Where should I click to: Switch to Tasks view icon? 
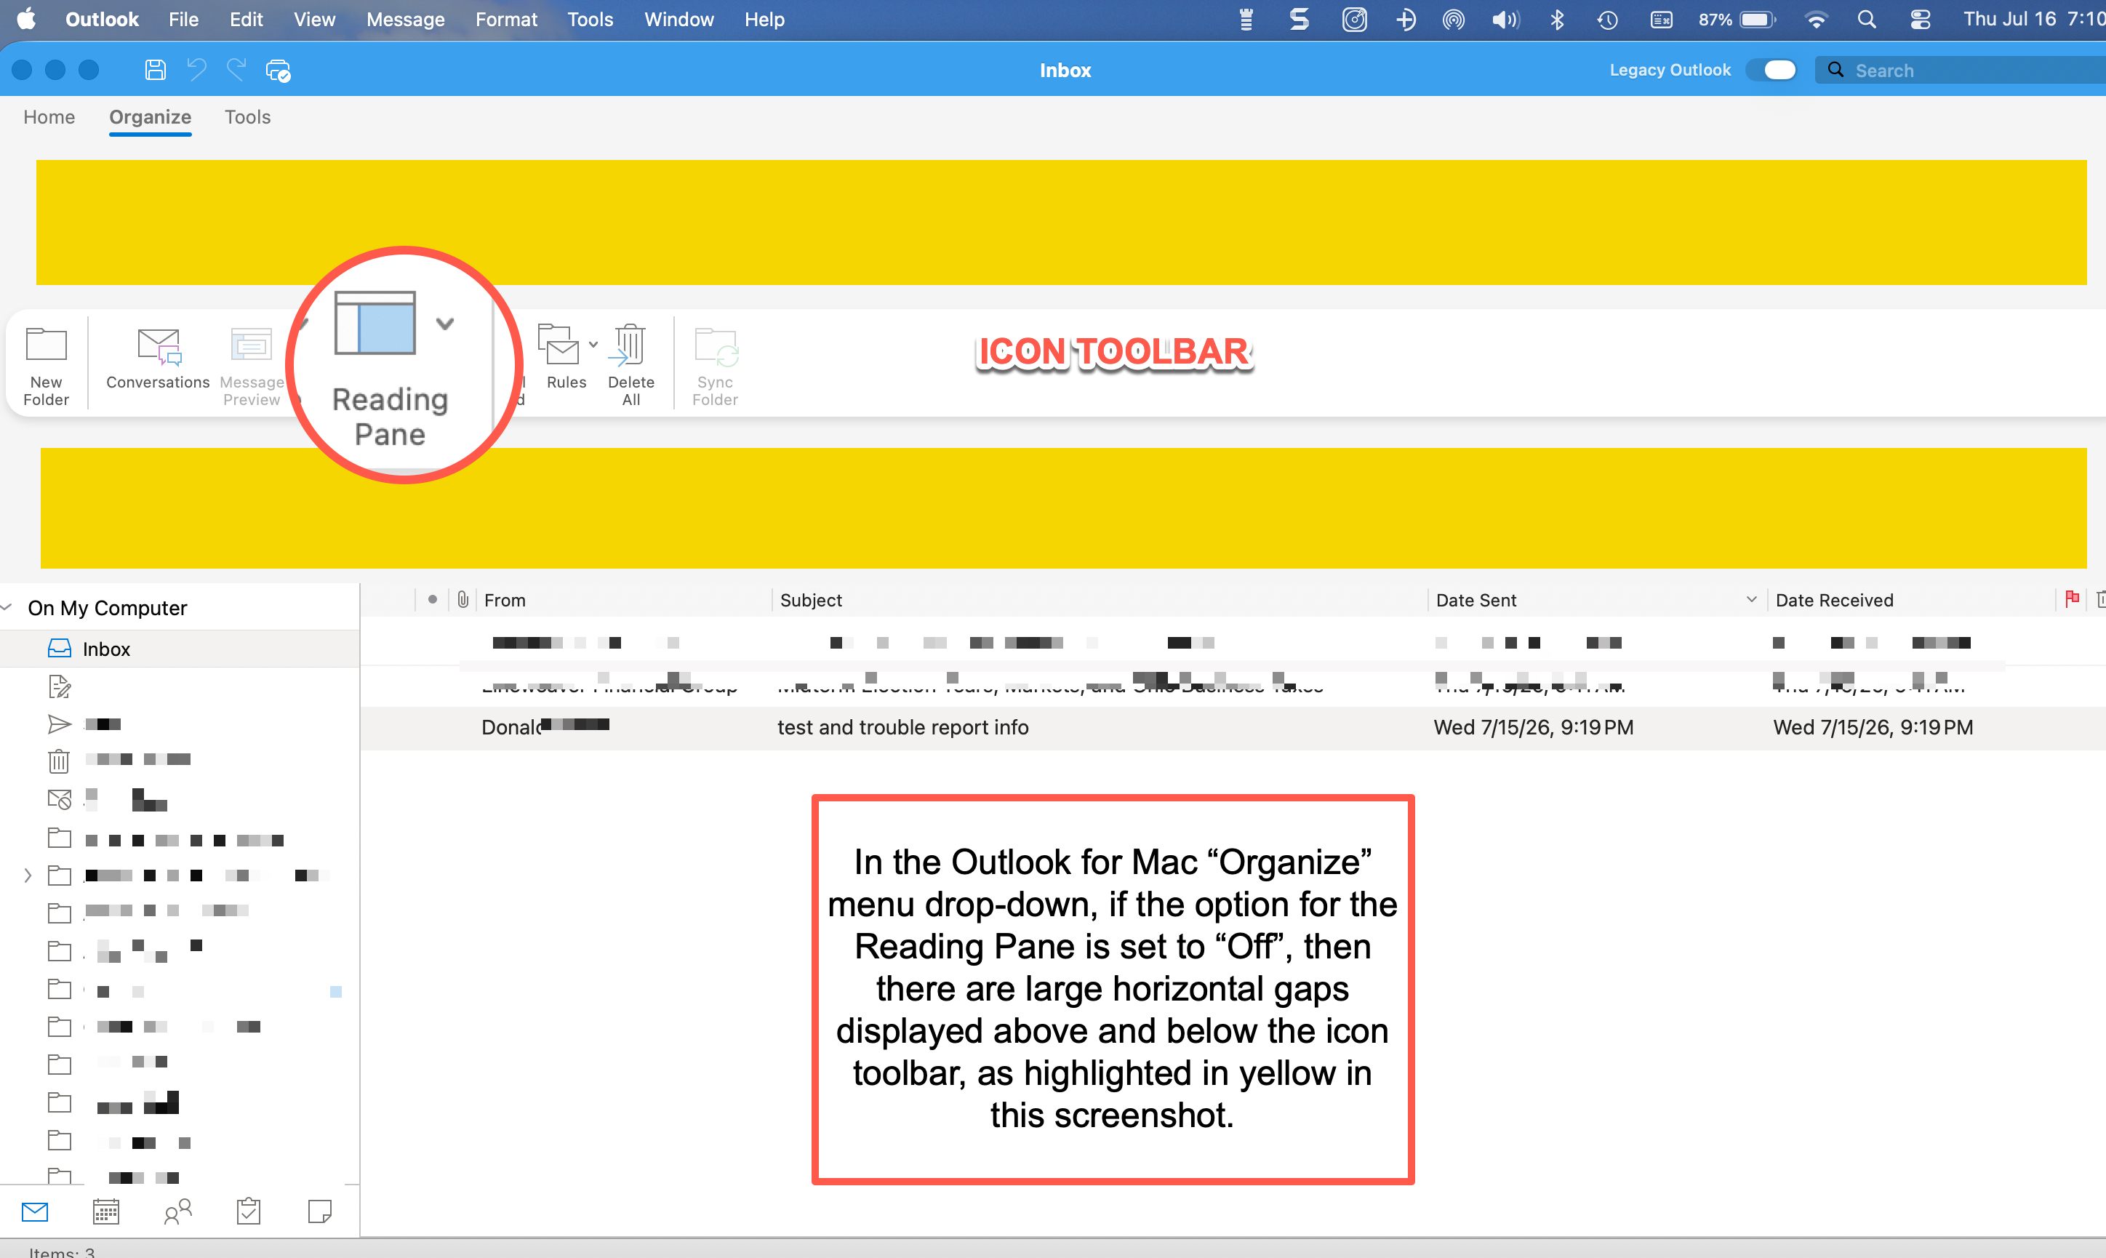[x=248, y=1211]
